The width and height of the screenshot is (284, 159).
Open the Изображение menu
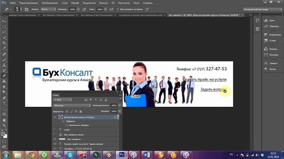(x=50, y=3)
